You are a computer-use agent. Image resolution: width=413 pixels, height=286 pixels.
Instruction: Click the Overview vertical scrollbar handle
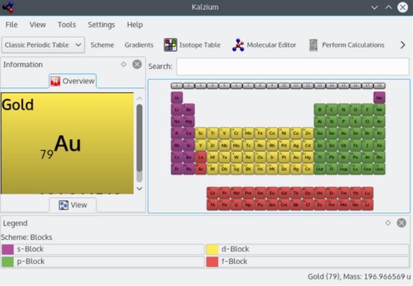pyautogui.click(x=139, y=138)
